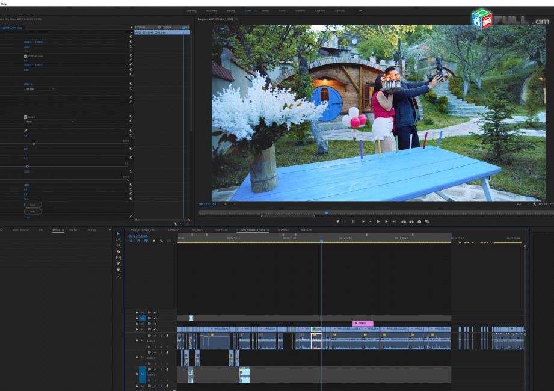Click the Lift button
Image resolution: width=554 pixels, height=391 pixels.
[x=404, y=221]
